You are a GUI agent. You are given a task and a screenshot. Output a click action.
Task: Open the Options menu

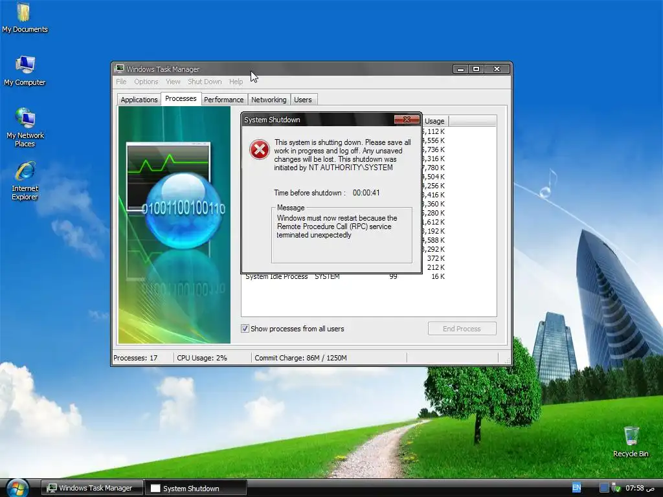[x=146, y=82]
